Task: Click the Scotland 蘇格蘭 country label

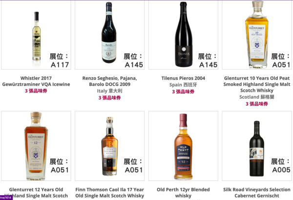Action: [257, 97]
